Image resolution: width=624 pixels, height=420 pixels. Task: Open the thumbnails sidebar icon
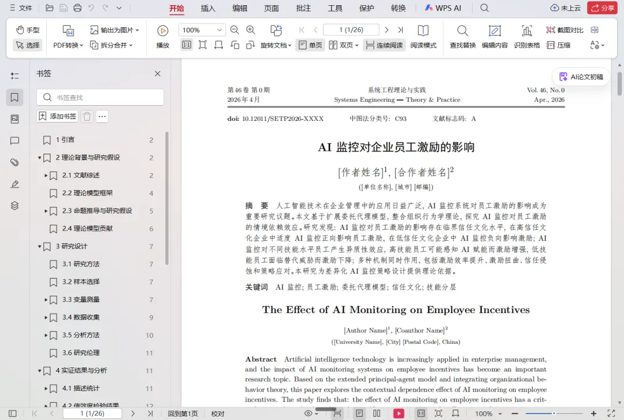click(14, 119)
